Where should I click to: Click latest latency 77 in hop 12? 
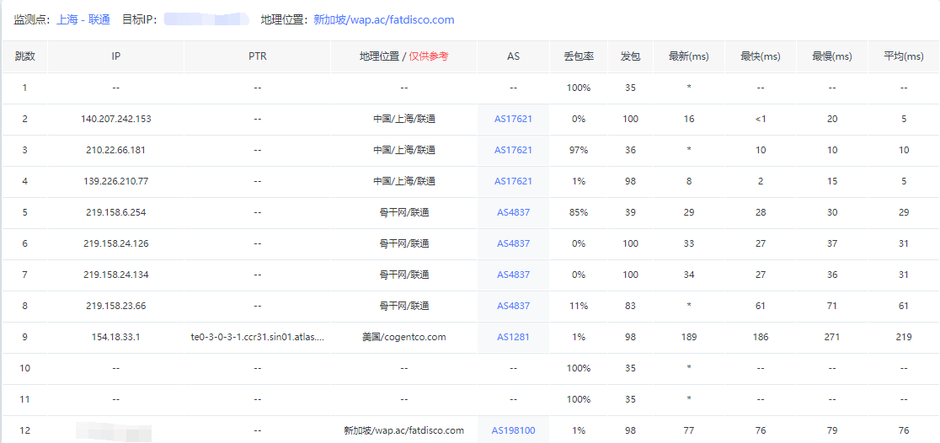pyautogui.click(x=689, y=430)
